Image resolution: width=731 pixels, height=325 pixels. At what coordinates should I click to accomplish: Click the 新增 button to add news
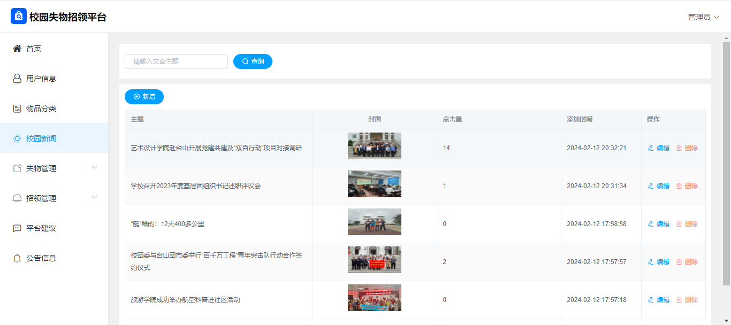(x=144, y=97)
